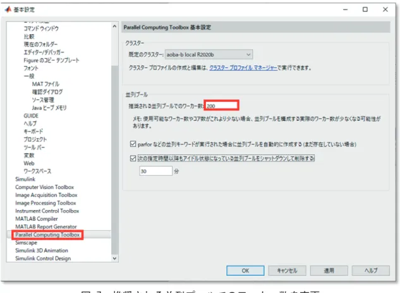Select Java ヒープ メモリ item

[49, 108]
